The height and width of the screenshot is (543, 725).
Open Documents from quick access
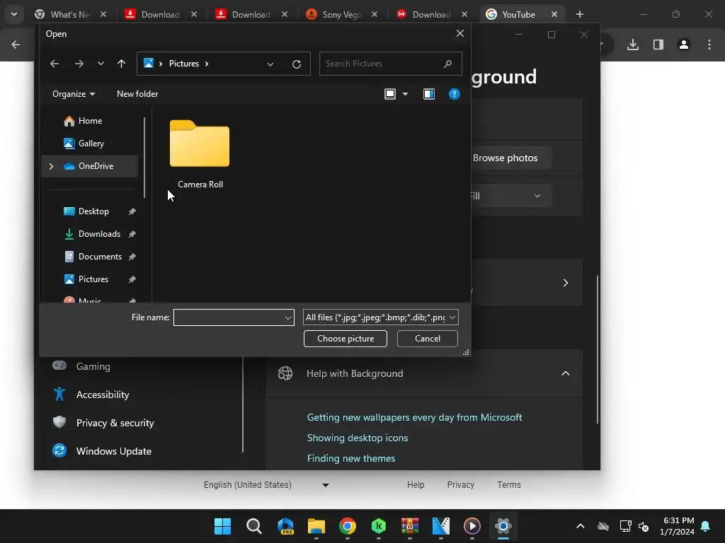(100, 256)
